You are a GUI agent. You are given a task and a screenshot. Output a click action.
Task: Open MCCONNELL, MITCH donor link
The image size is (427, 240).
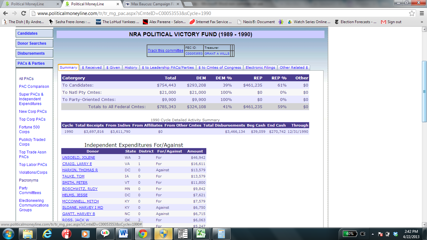click(80, 201)
